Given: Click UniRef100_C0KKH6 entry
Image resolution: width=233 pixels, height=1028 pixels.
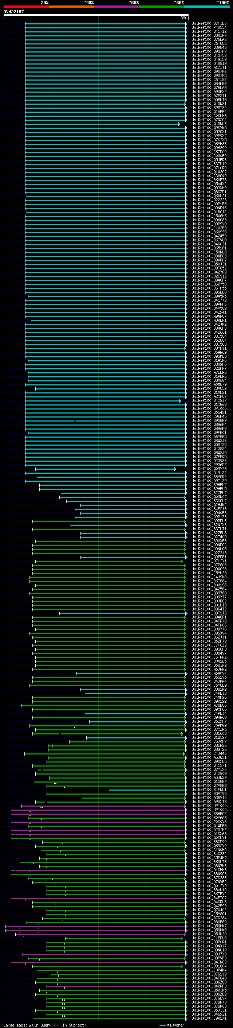Looking at the screenshot, I should tap(209, 116).
